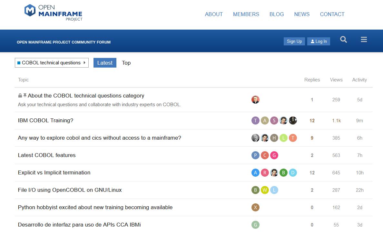Click 10h activity for Explicit vs Implicit termination
The width and height of the screenshot is (383, 232).
[359, 173]
